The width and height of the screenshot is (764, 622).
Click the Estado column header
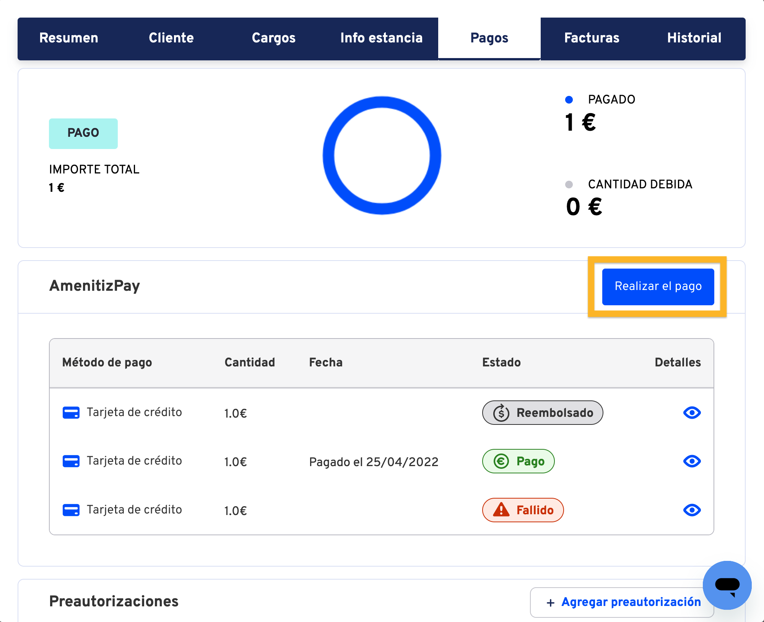point(501,362)
